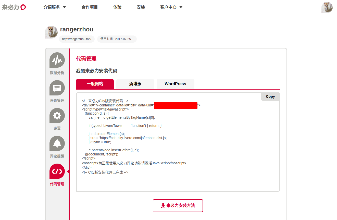This screenshot has width=337, height=220.
Task: Click the user avatar at top right
Action: coord(327,7)
